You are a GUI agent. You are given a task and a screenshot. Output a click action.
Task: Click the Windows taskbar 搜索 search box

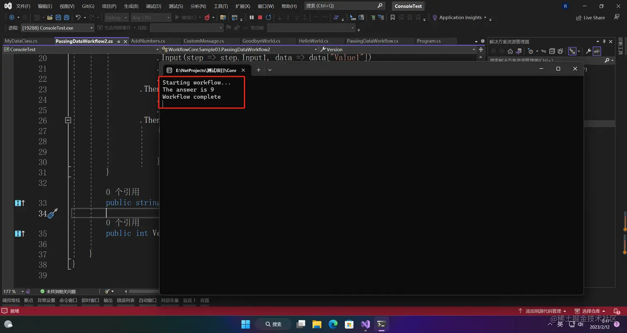274,324
